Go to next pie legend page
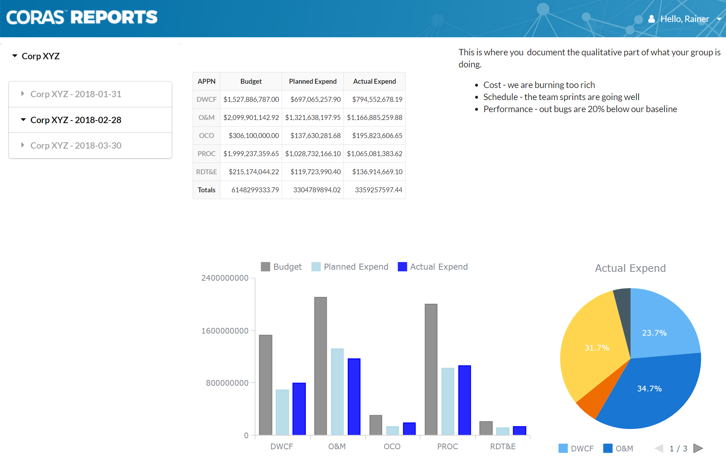 click(x=698, y=448)
